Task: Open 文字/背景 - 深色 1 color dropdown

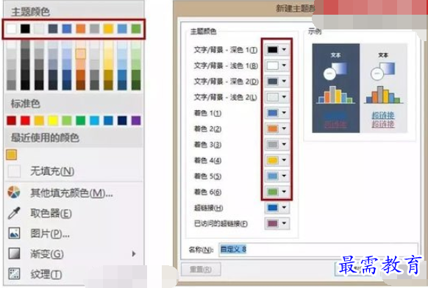Action: point(277,50)
